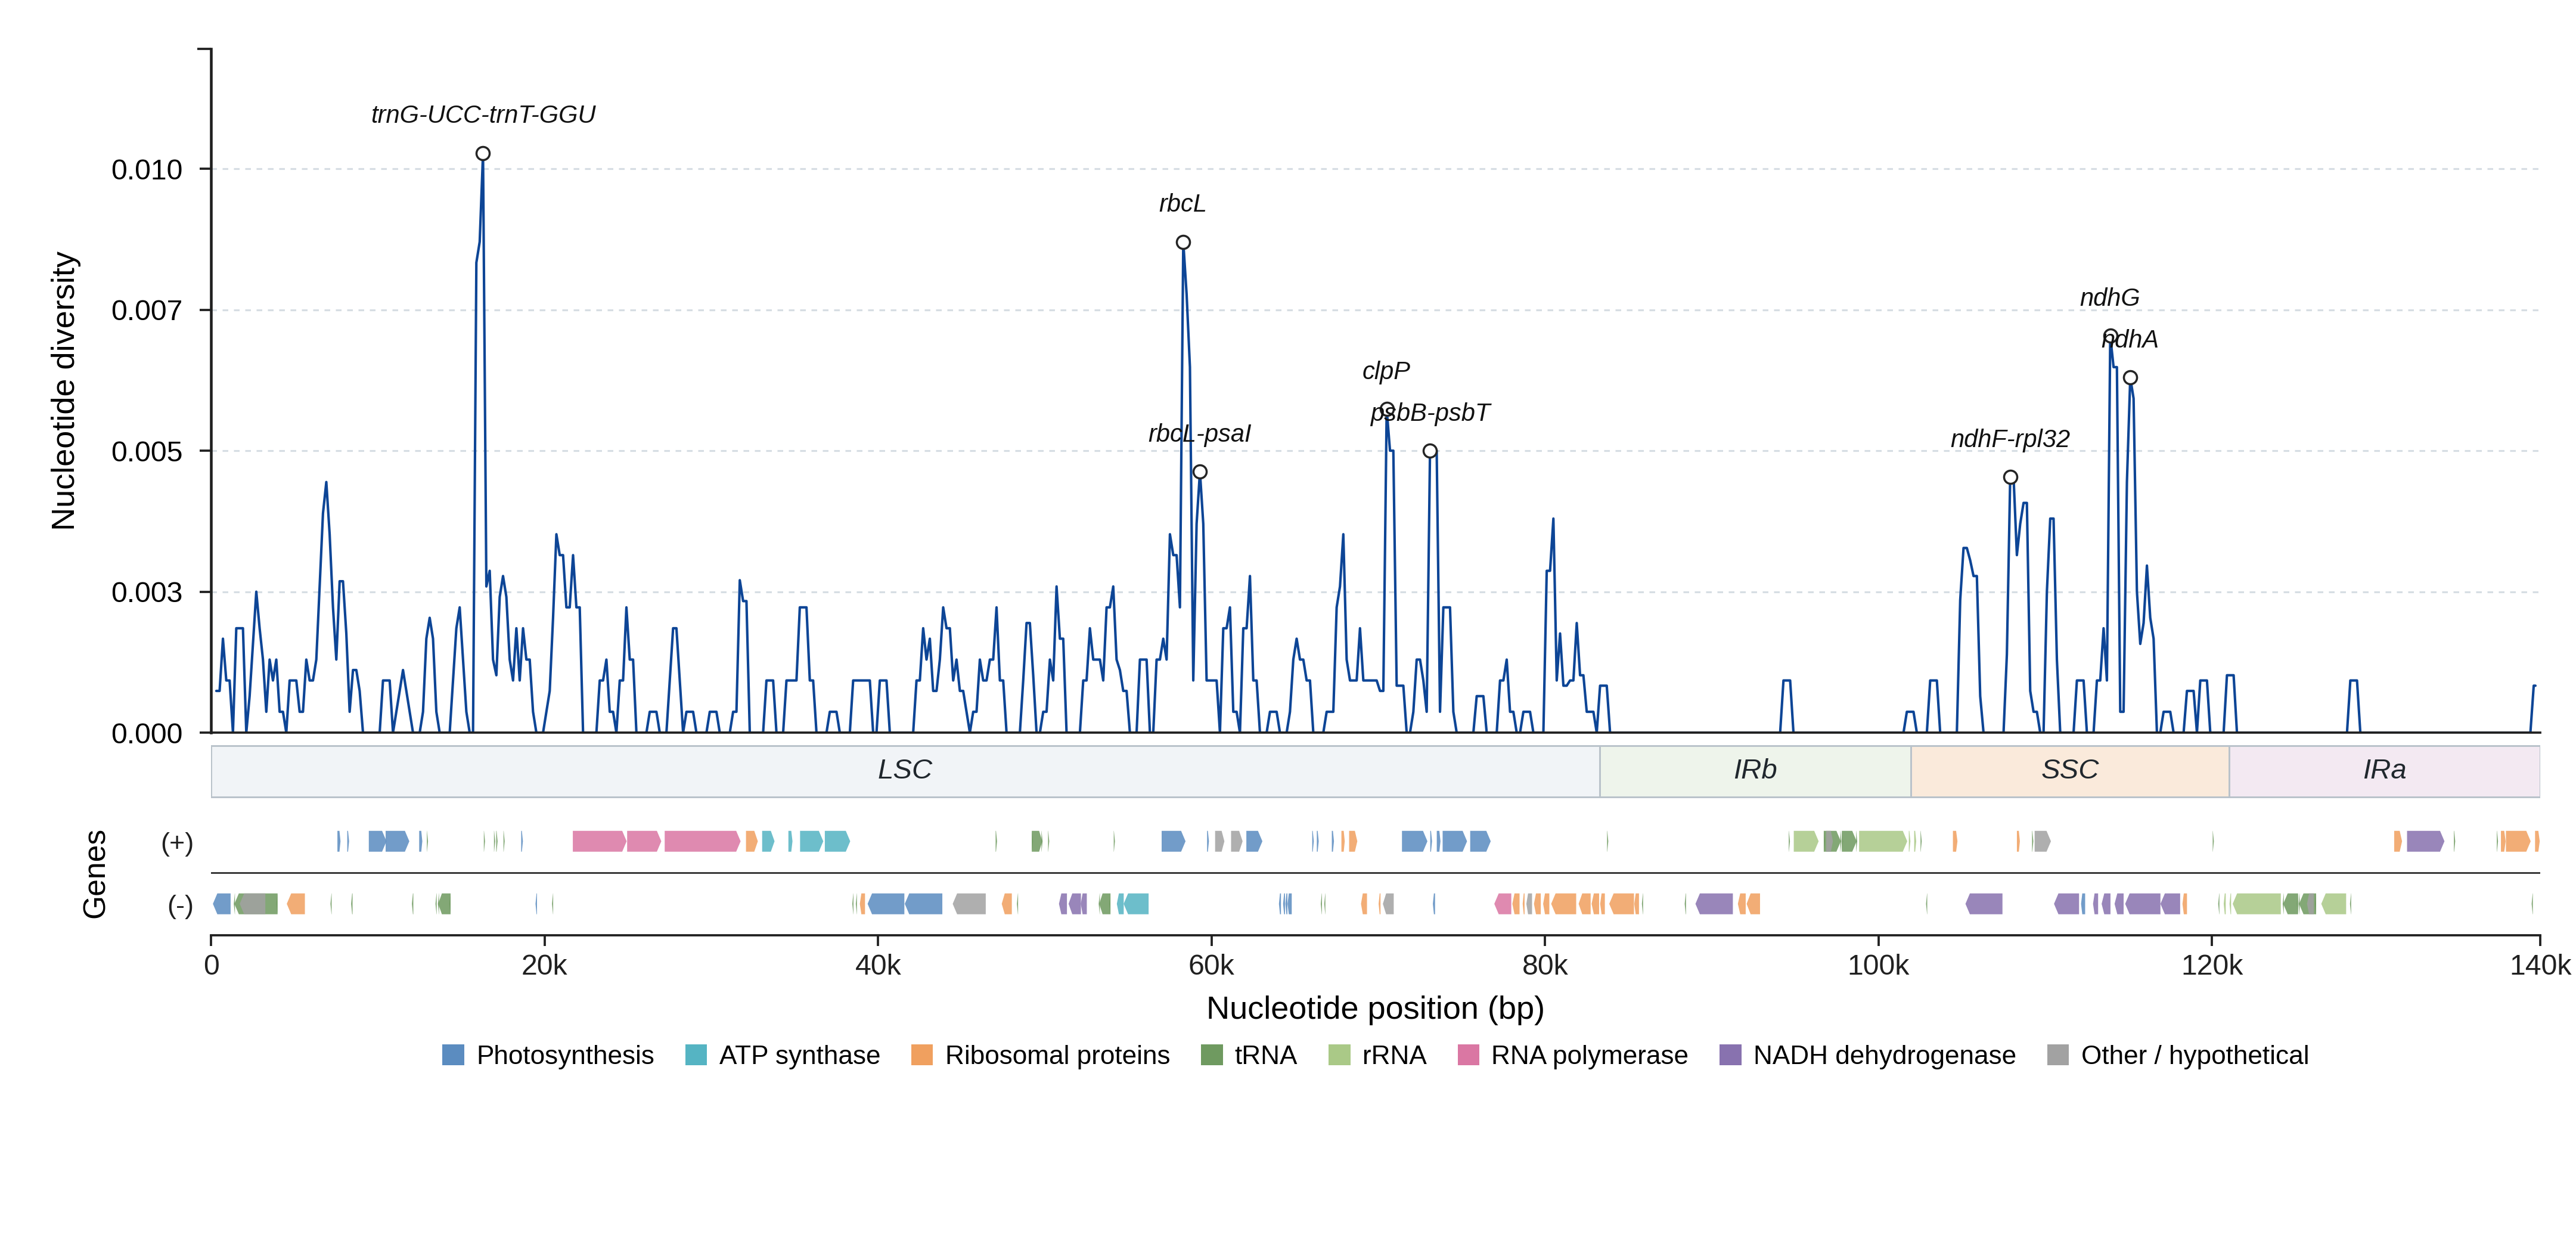The height and width of the screenshot is (1253, 2576).
Task: Click the Nucleotide diversity y-axis title
Action: click(64, 391)
